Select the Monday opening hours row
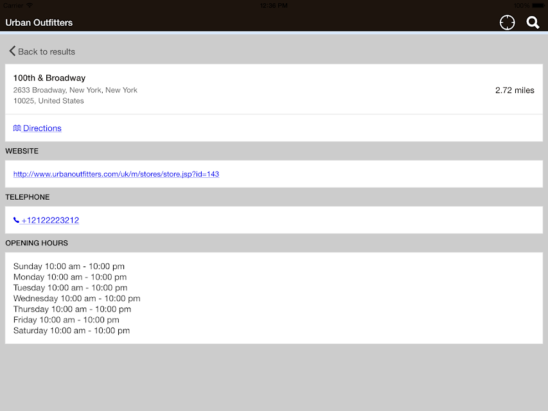Viewport: 548px width, 411px height. click(x=70, y=277)
